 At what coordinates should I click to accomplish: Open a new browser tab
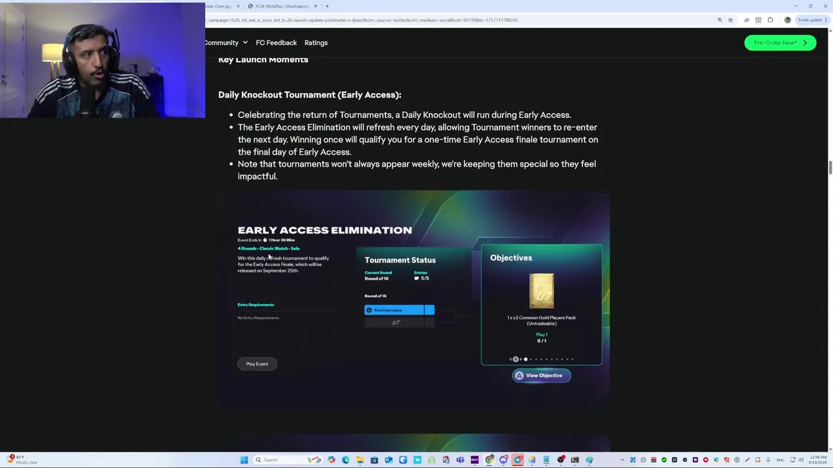pos(327,6)
